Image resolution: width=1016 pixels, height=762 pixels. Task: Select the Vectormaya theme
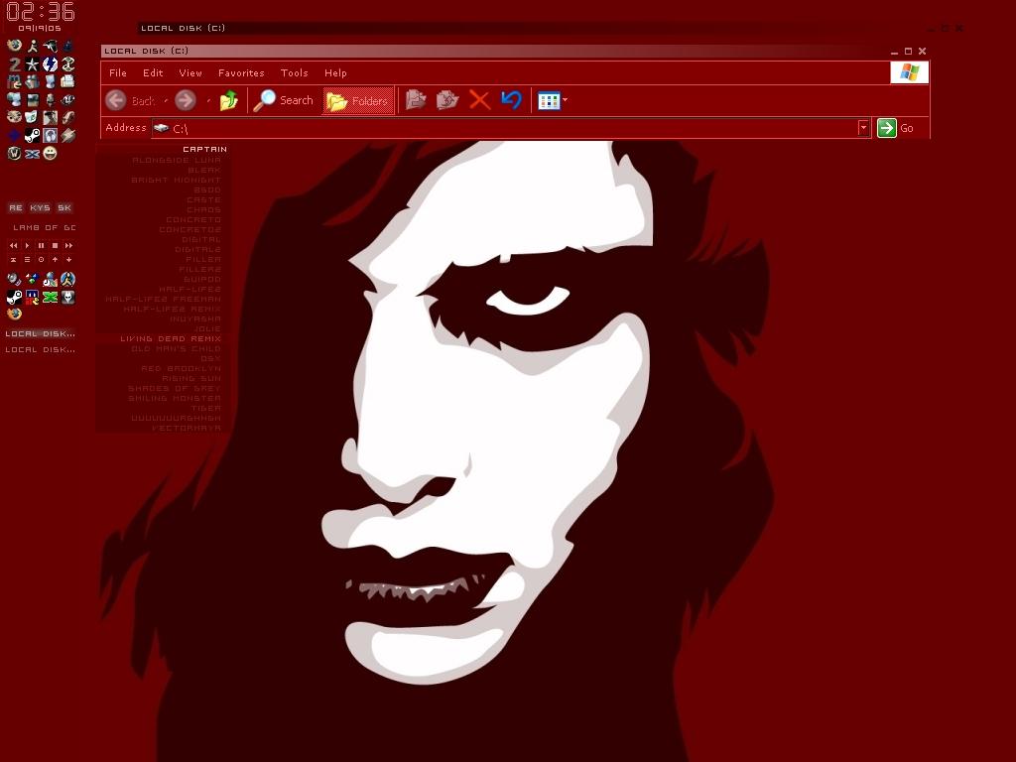(x=186, y=429)
